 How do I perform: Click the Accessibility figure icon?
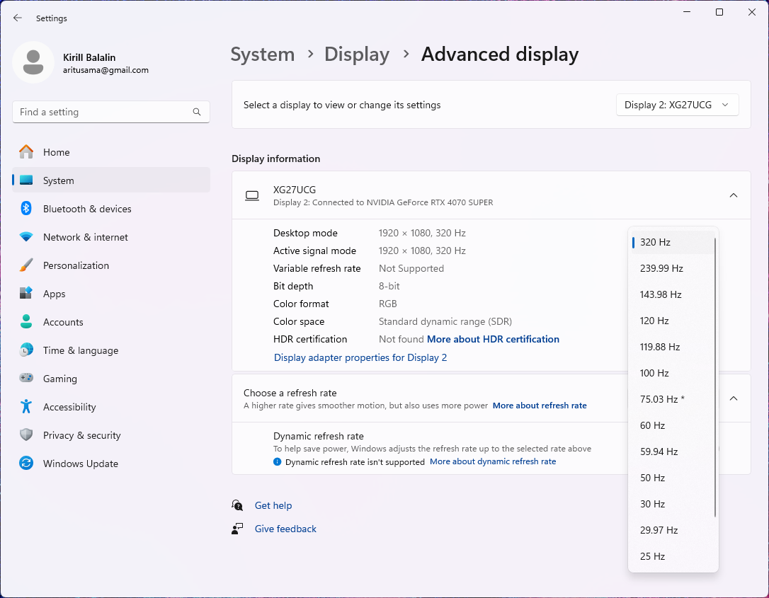coord(26,407)
